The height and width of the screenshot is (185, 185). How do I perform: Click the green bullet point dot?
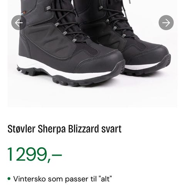[x=9, y=178]
